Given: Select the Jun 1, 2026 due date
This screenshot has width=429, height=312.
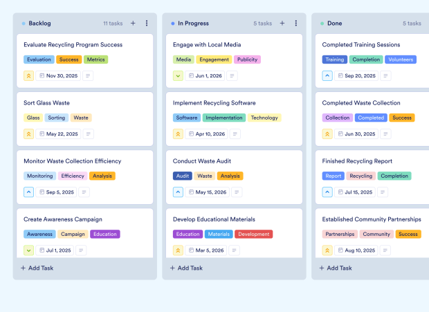Looking at the screenshot, I should point(206,75).
